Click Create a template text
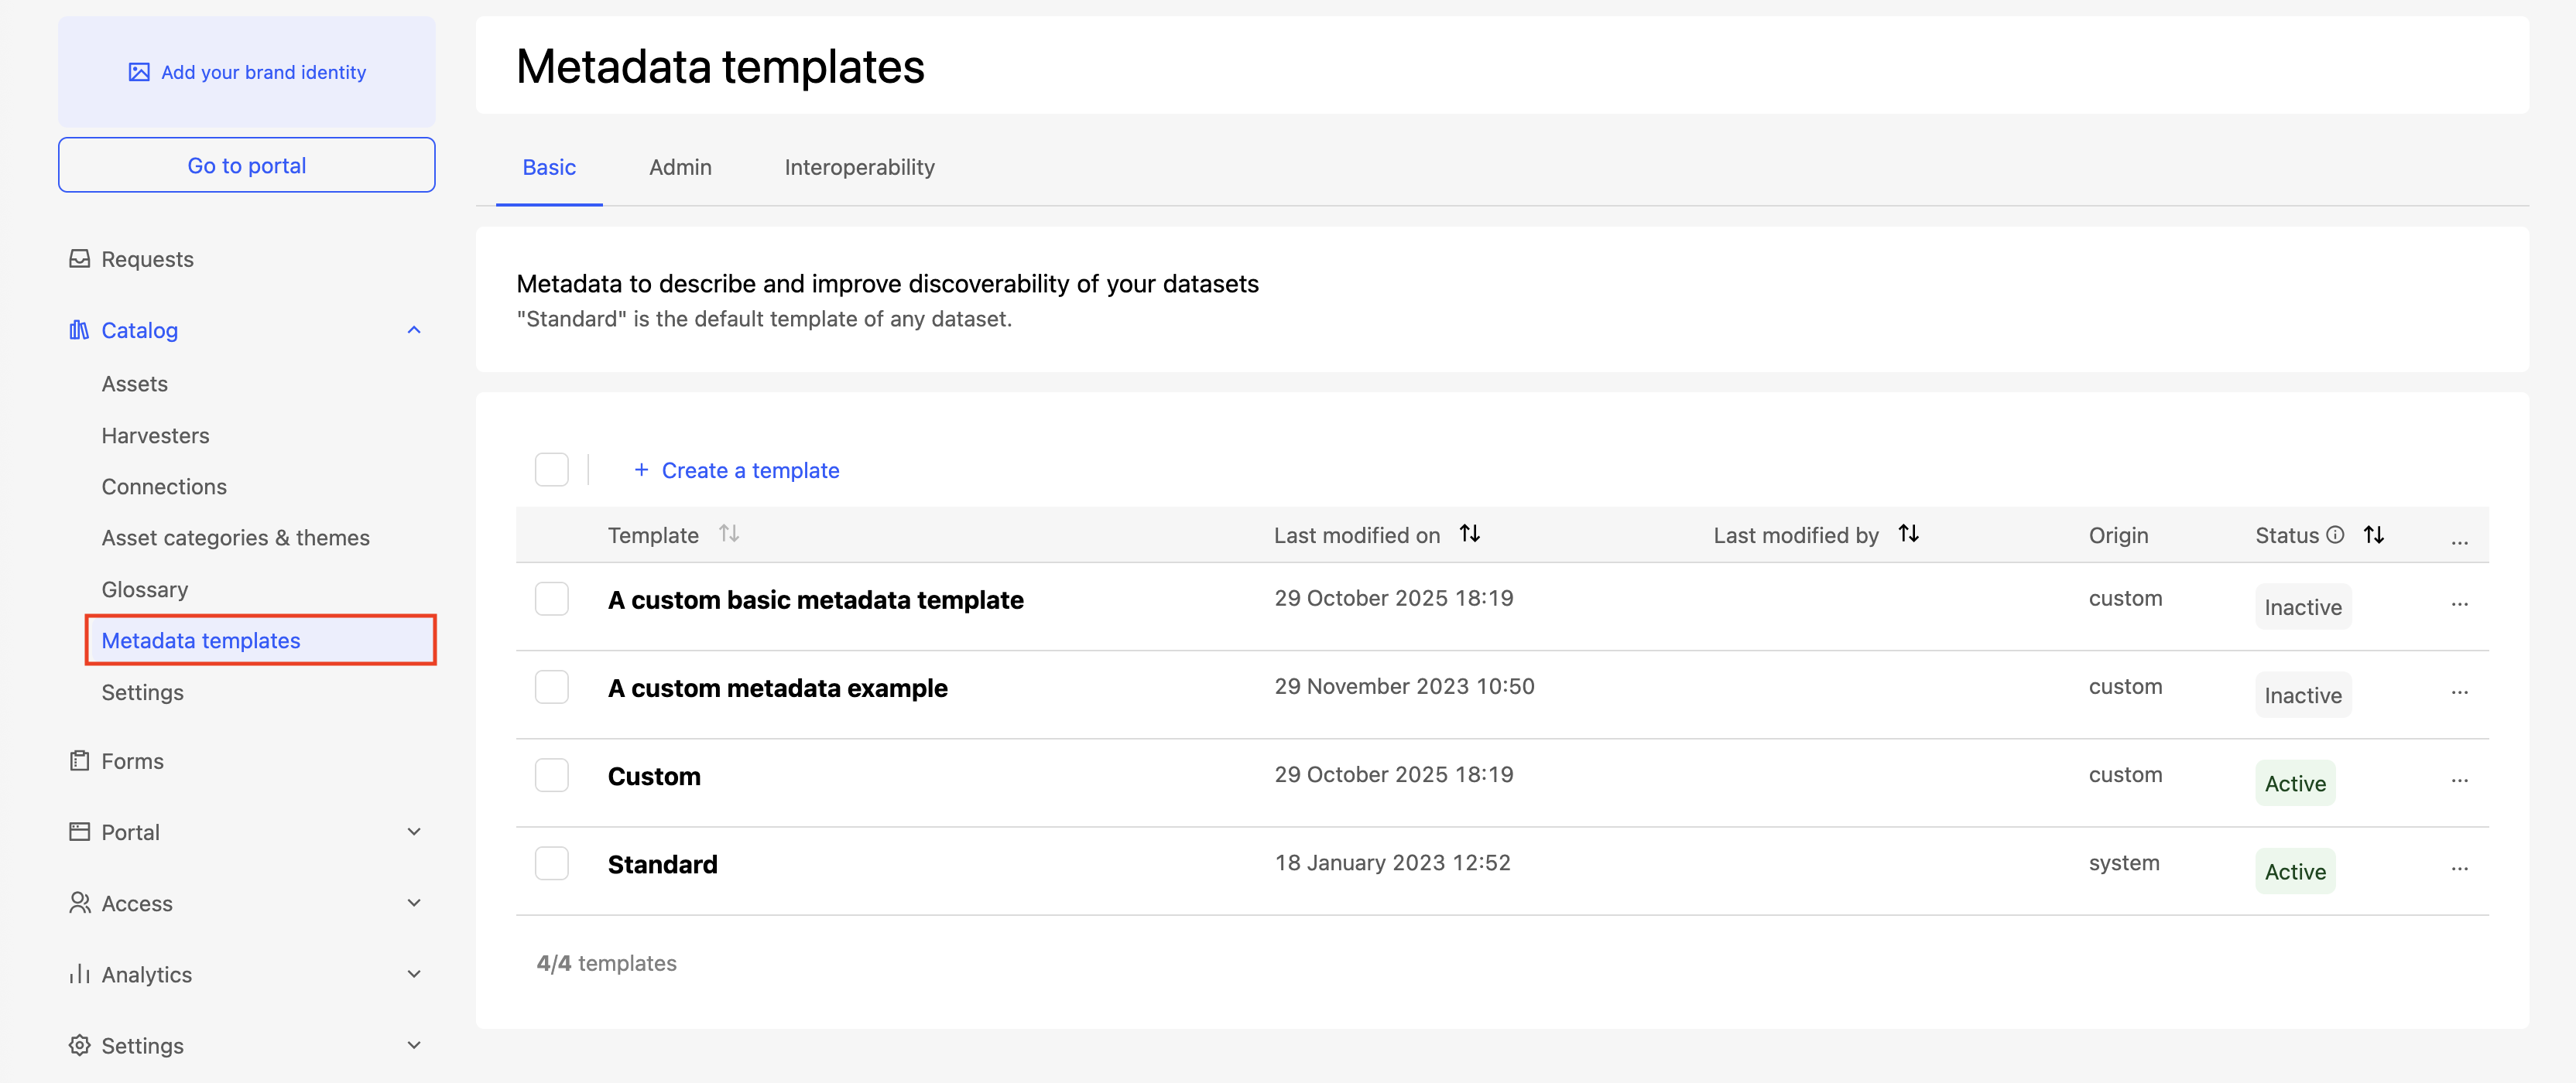This screenshot has height=1083, width=2576. click(x=750, y=470)
